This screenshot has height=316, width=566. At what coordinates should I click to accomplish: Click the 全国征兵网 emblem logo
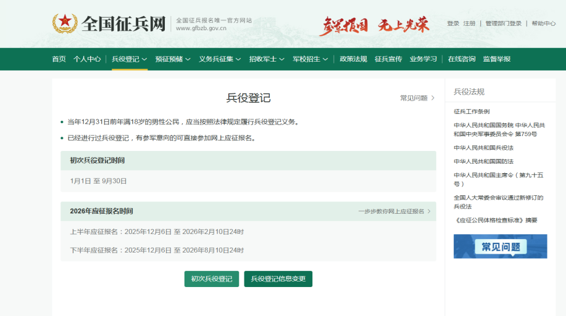(x=64, y=24)
